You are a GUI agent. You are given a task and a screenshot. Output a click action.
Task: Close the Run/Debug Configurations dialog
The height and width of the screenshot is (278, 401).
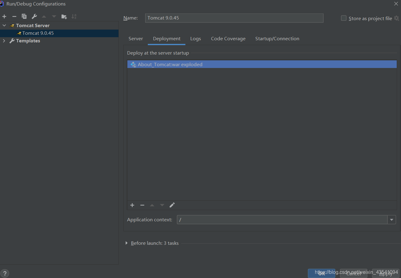pos(396,4)
